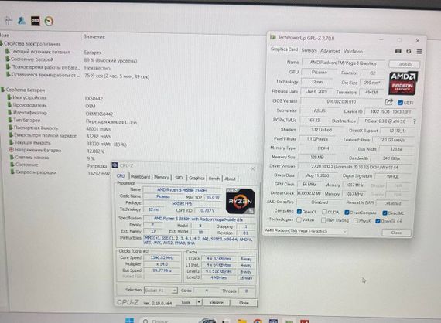The width and height of the screenshot is (441, 323).
Task: Click the round gauge toolbar icon
Action: [49, 21]
